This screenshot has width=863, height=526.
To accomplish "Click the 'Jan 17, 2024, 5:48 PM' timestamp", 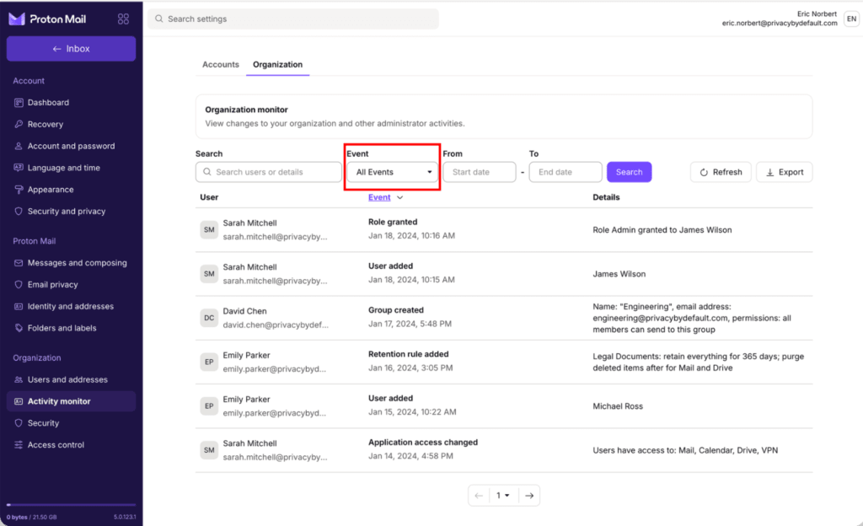I will click(410, 324).
